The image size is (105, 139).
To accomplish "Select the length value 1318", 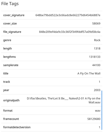I will 97,48.
